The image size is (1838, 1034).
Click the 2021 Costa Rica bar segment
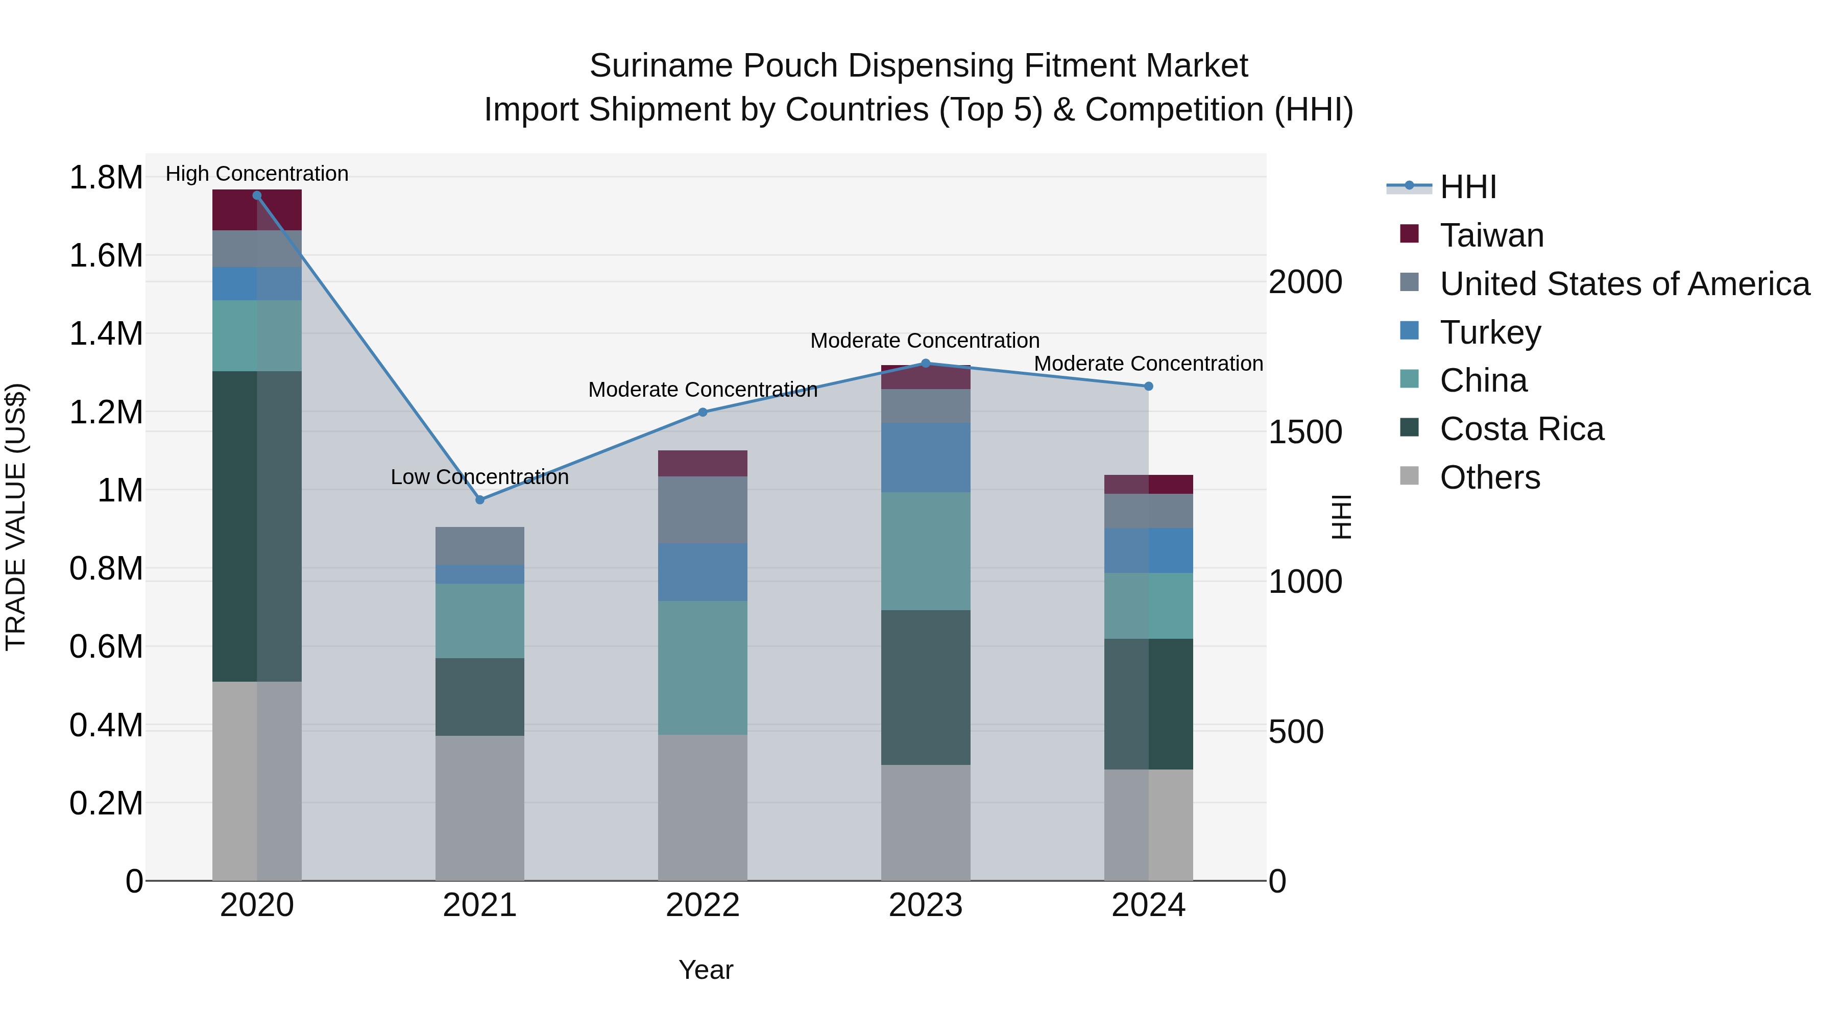coord(479,697)
